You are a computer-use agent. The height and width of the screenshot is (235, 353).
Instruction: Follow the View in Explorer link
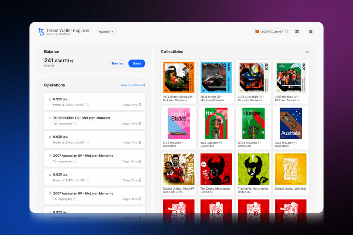(131, 85)
